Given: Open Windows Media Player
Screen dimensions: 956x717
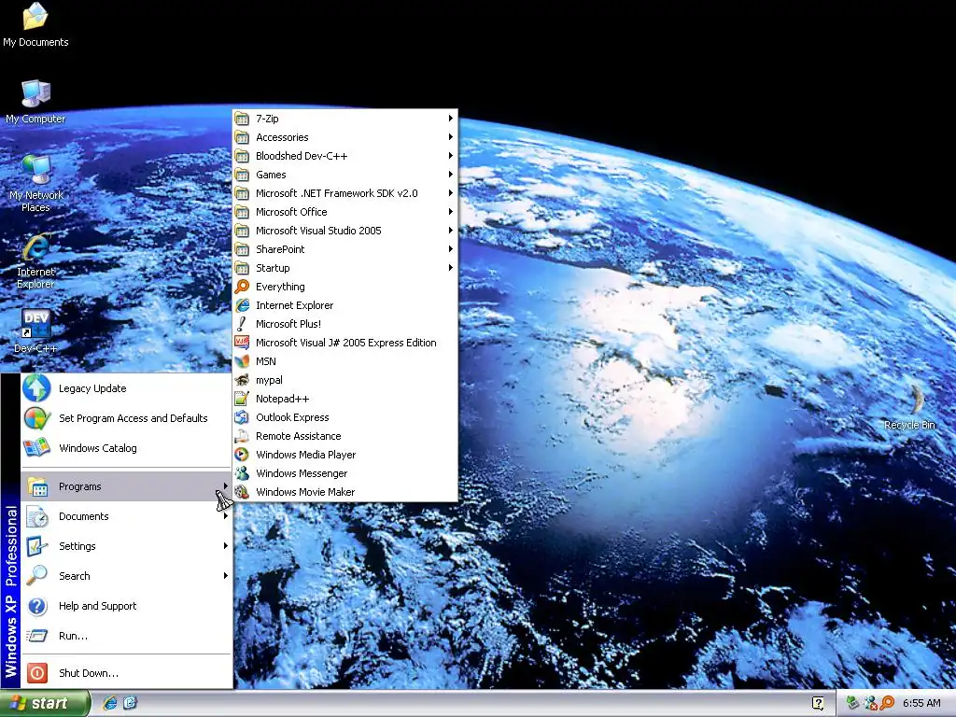Looking at the screenshot, I should pos(345,455).
